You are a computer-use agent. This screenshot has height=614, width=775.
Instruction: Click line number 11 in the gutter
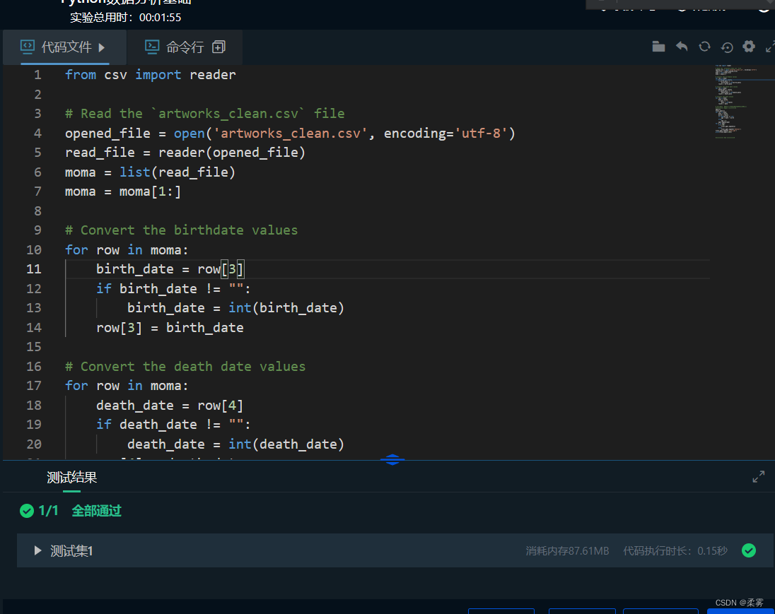tap(34, 269)
